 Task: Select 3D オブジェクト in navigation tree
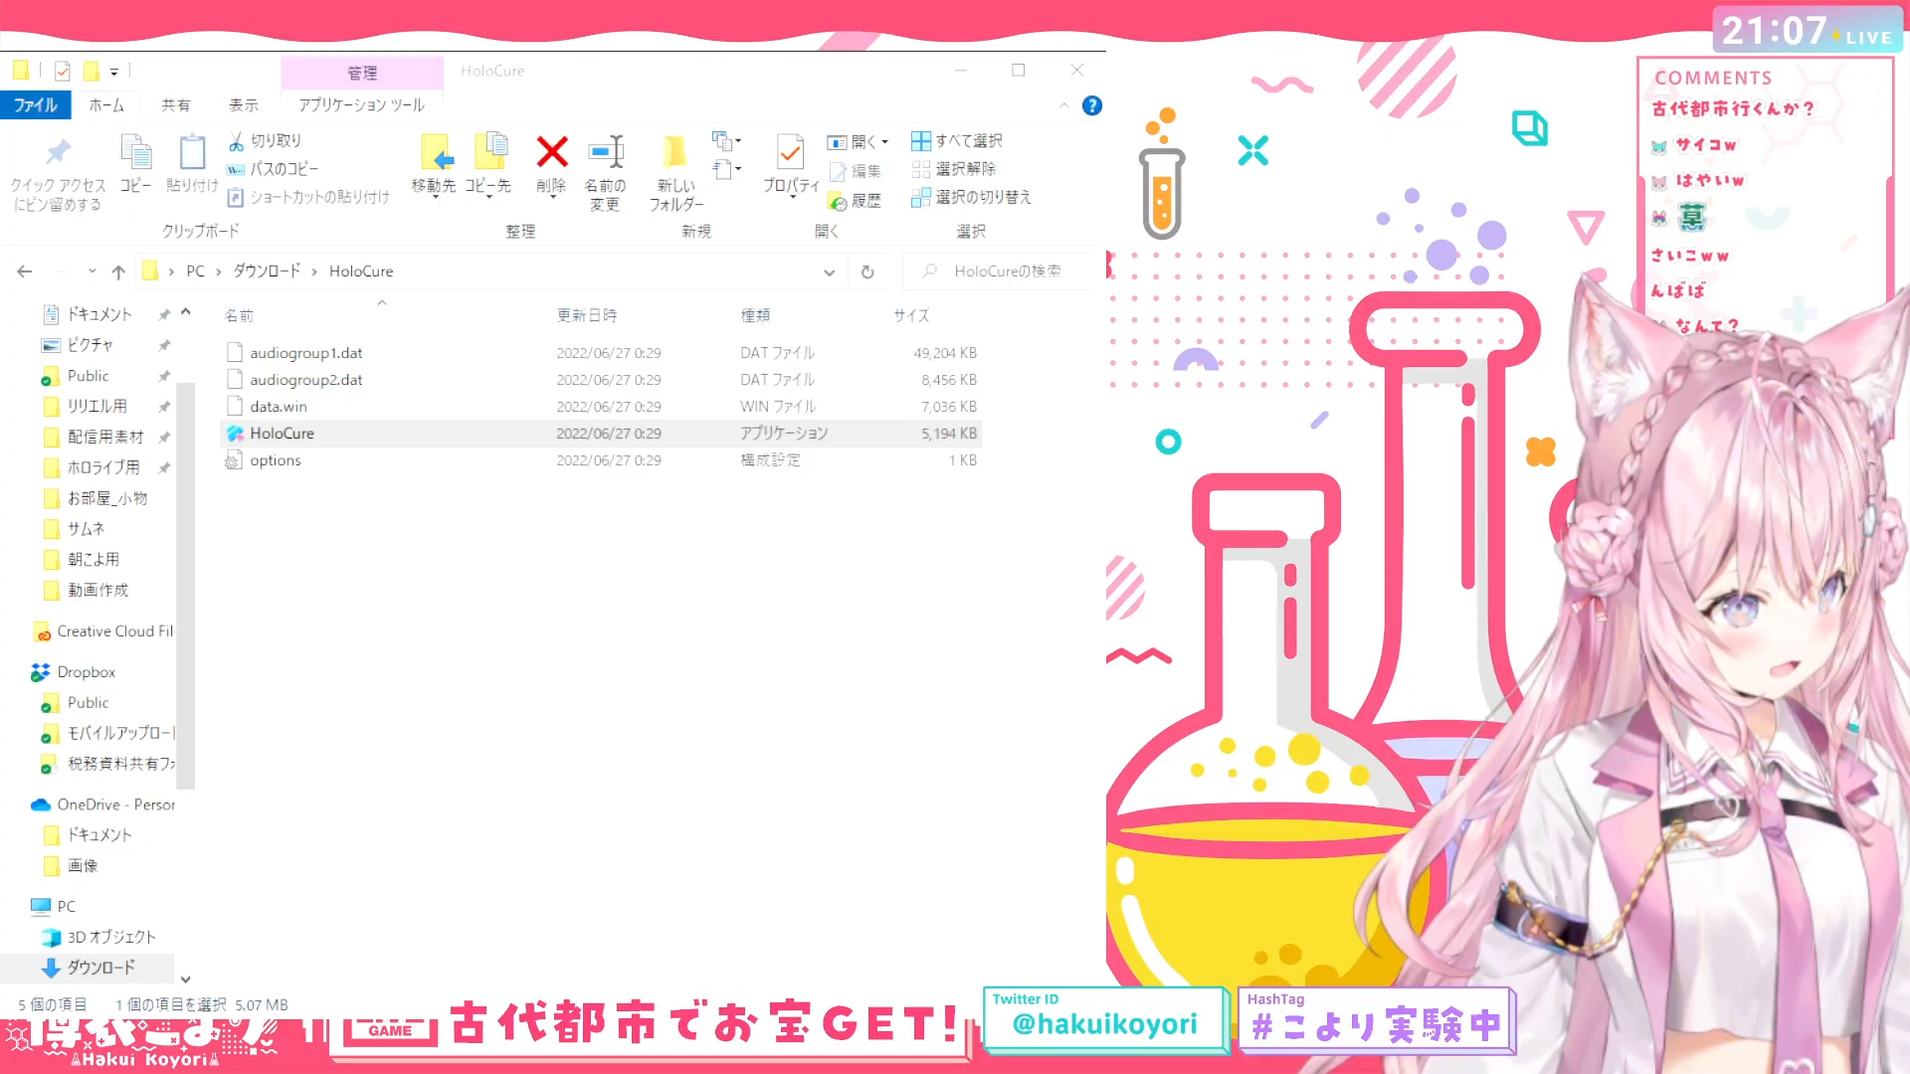pyautogui.click(x=99, y=937)
